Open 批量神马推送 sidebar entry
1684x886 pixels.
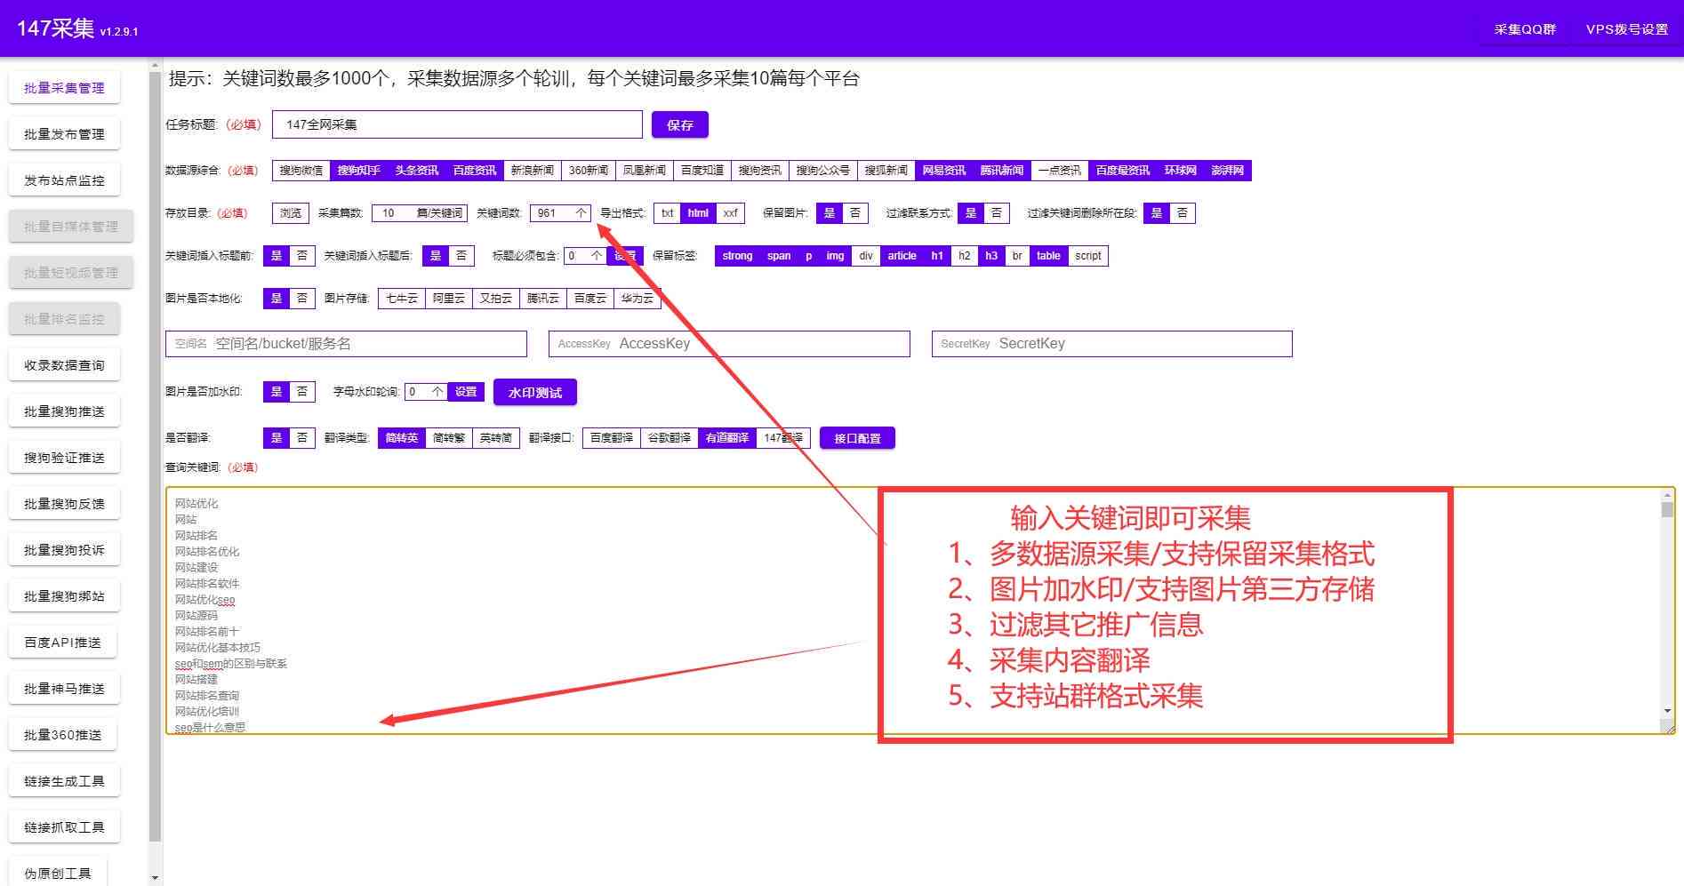[64, 689]
